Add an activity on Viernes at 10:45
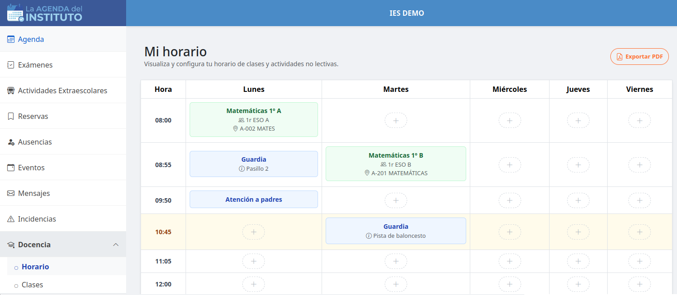The width and height of the screenshot is (677, 295). coord(640,232)
